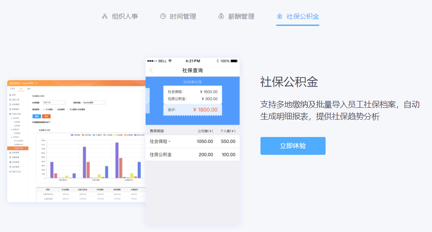This screenshot has height=232, width=432.
Task: Open the 组织范围 daydao测试 dropdown
Action: tap(94, 103)
